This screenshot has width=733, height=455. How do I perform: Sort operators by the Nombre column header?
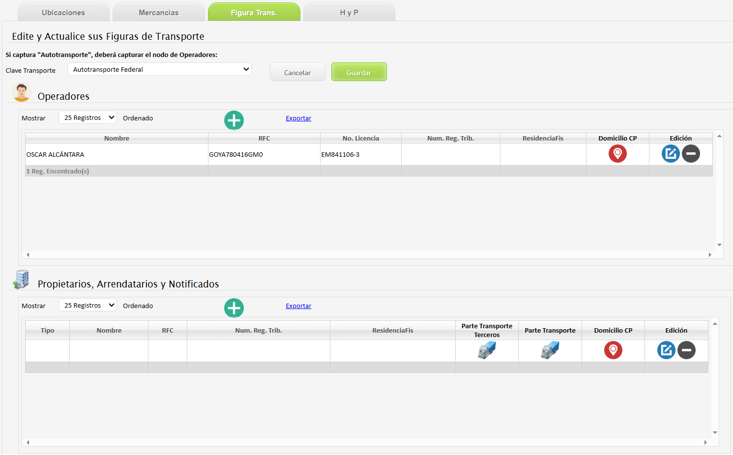click(x=117, y=138)
